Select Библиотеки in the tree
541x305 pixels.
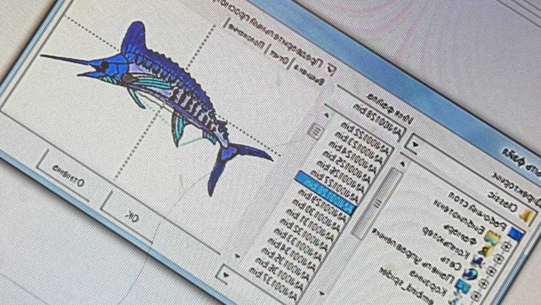[458, 217]
